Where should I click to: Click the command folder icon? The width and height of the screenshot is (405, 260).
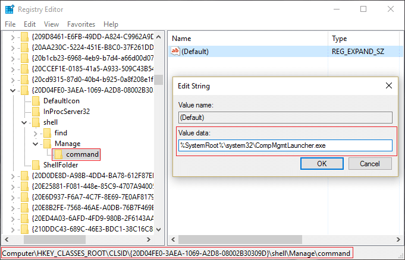(59, 154)
